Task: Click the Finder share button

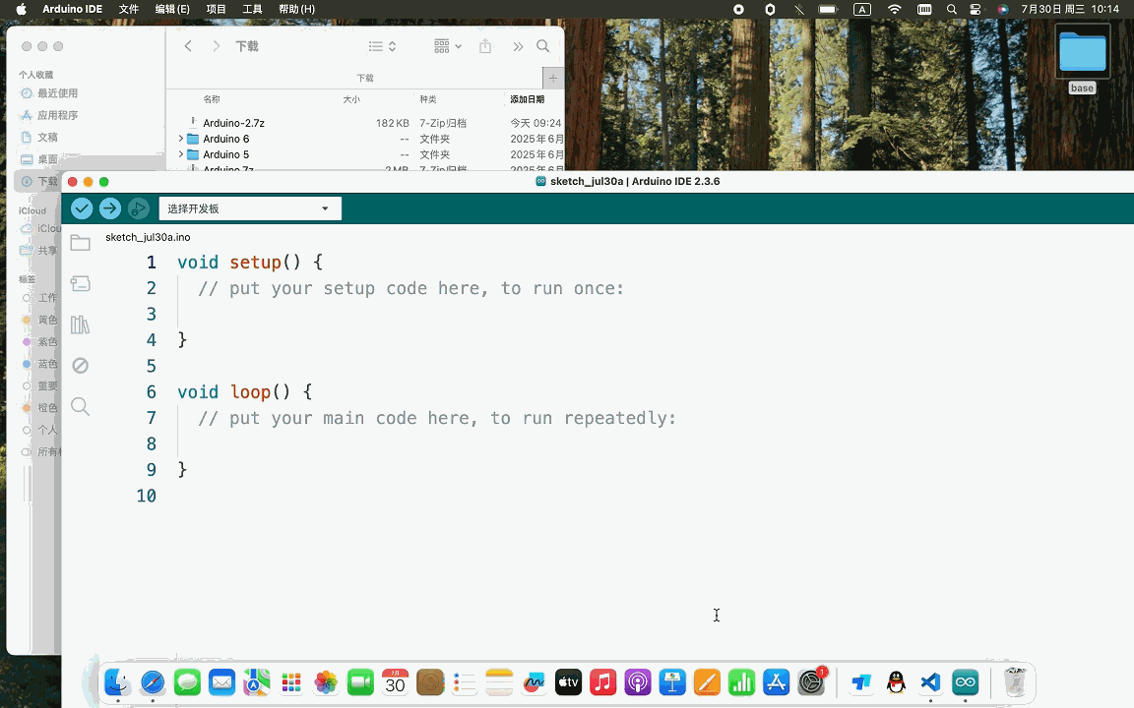Action: pyautogui.click(x=485, y=46)
